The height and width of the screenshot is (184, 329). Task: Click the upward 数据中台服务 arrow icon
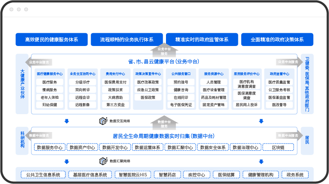coord(164,123)
